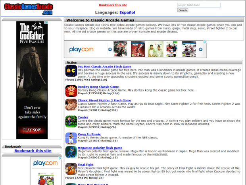The width and height of the screenshot is (246, 185).
Task: Click The Godfather Five Families ad title
Action: tap(32, 33)
